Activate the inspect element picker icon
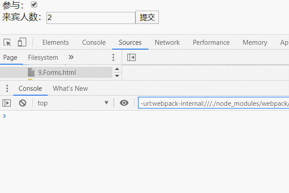Viewport: 289px width, 193px height. tap(8, 42)
